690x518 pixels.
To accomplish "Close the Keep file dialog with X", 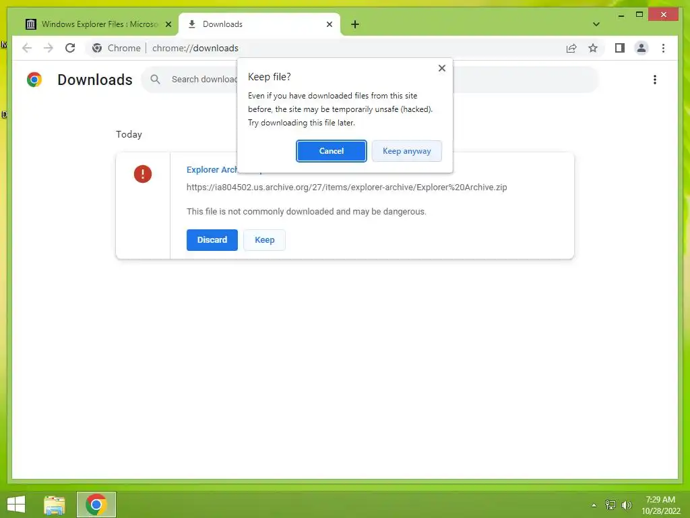I will (442, 68).
